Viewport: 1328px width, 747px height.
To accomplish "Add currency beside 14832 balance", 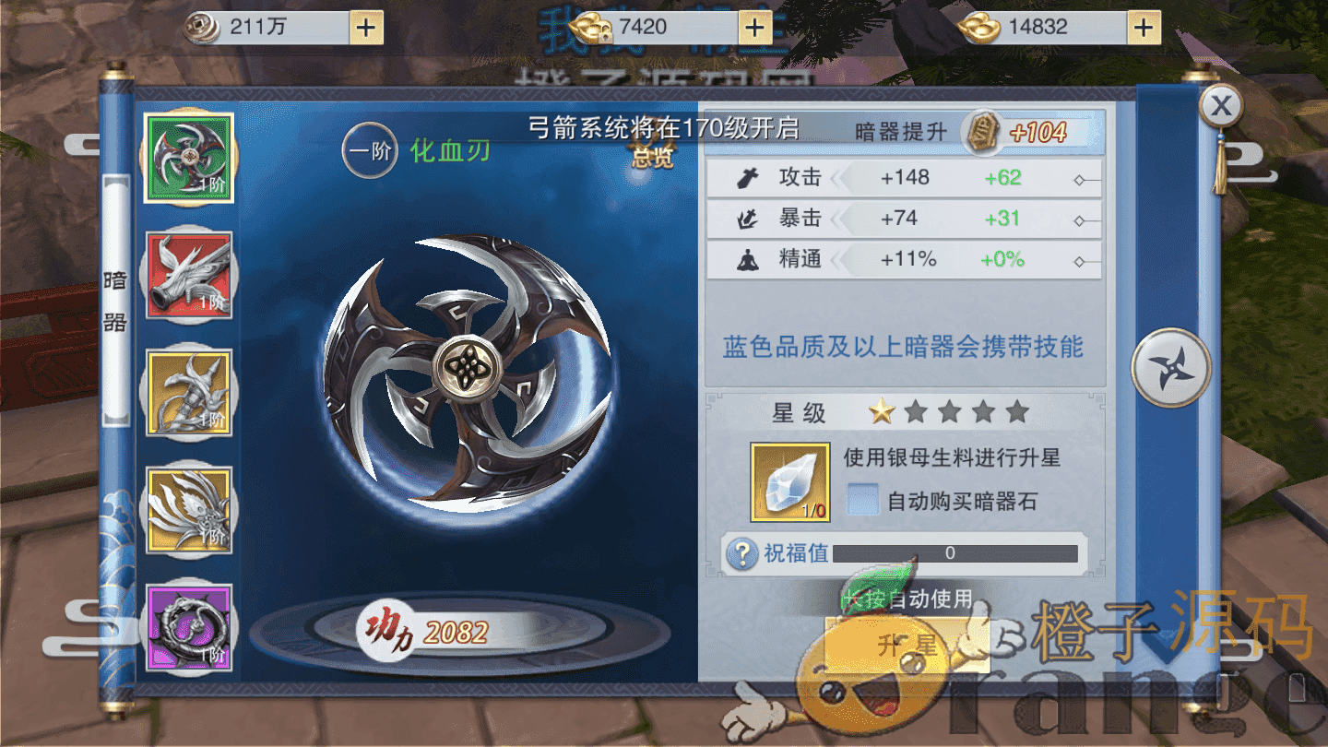I will pos(1144,28).
